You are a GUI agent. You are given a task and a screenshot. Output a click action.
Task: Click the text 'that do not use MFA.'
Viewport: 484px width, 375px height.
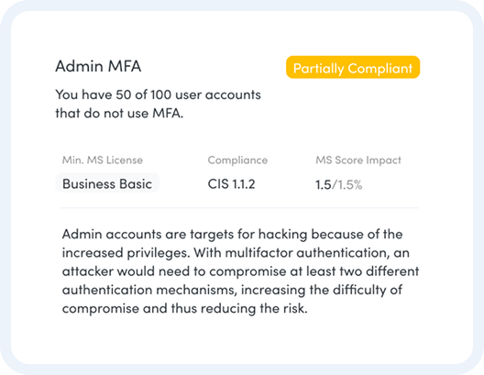click(x=119, y=113)
